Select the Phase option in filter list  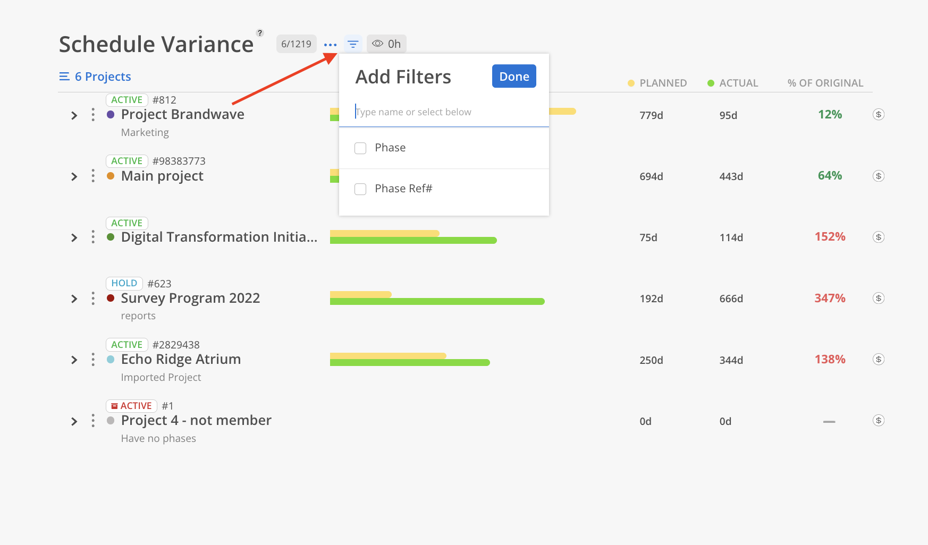[x=390, y=148]
